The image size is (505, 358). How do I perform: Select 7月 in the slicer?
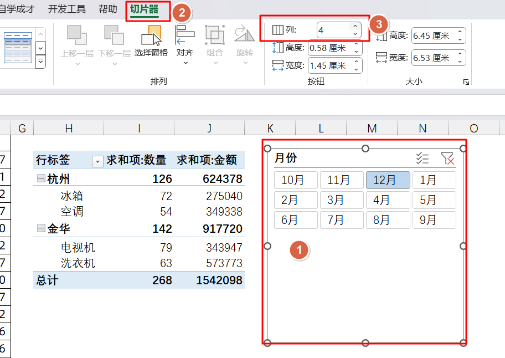coord(342,220)
